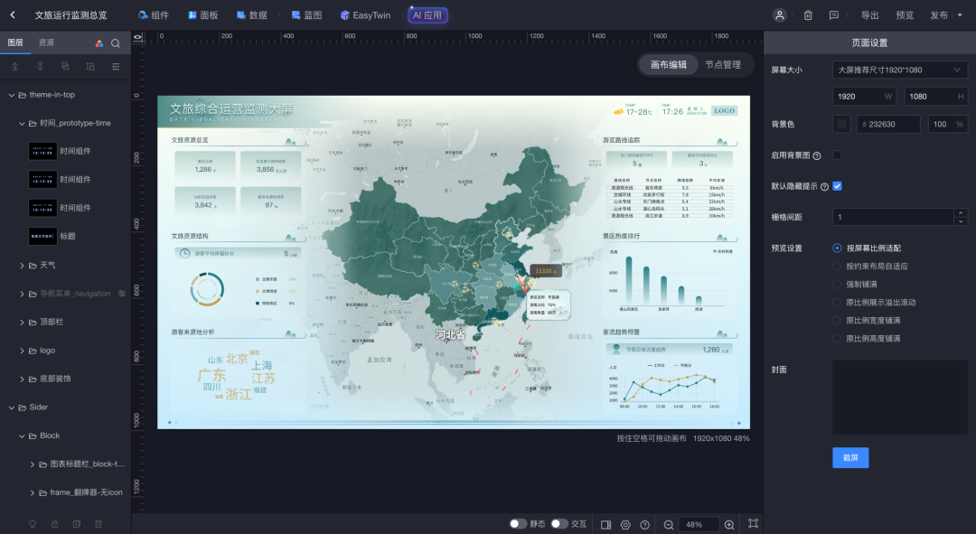Open the 组件 menu
The image size is (976, 534).
(x=153, y=15)
